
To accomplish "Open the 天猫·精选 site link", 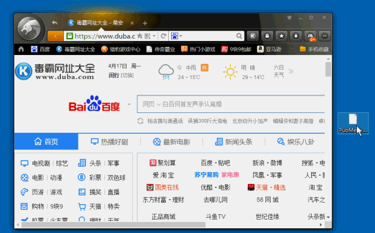I will click(x=267, y=187).
